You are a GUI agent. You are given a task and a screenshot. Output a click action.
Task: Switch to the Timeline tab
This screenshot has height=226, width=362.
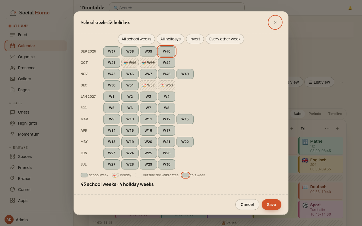335,114
